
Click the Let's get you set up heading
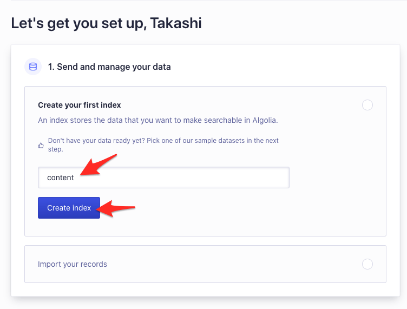click(107, 23)
